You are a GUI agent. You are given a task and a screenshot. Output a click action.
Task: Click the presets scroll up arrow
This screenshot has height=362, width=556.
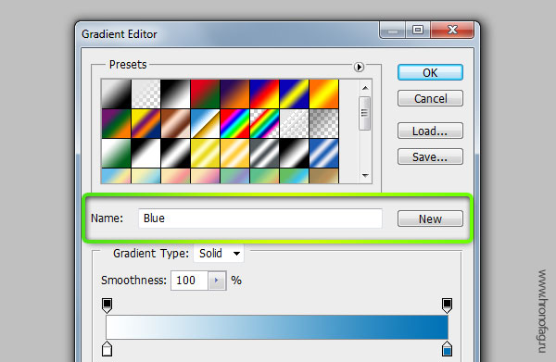point(365,88)
